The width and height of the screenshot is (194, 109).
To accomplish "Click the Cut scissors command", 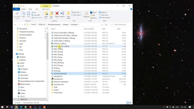I will click(x=34, y=12).
